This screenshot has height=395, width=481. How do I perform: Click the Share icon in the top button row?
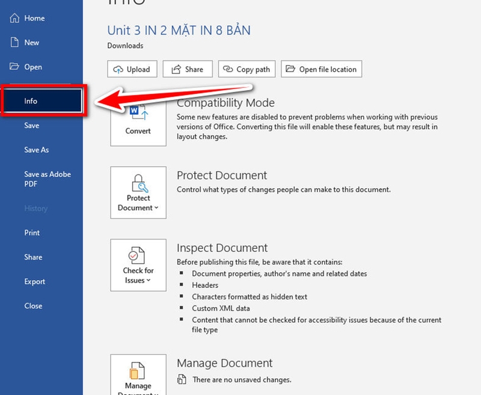click(177, 69)
